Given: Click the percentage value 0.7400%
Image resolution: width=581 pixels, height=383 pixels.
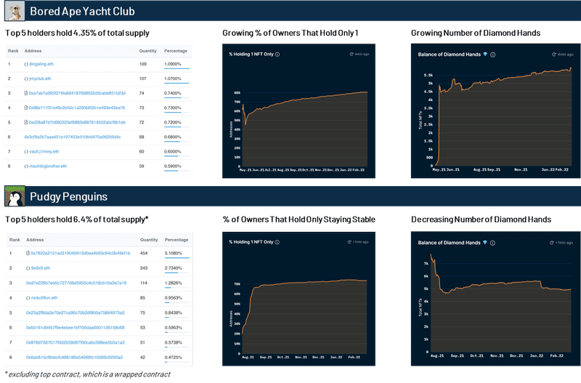Looking at the screenshot, I should [173, 93].
